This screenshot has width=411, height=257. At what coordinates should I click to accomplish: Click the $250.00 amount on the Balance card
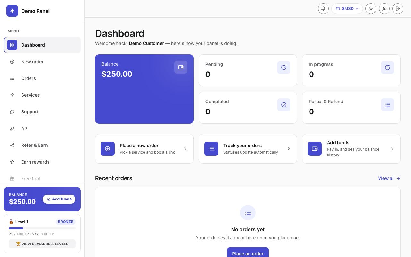click(117, 74)
